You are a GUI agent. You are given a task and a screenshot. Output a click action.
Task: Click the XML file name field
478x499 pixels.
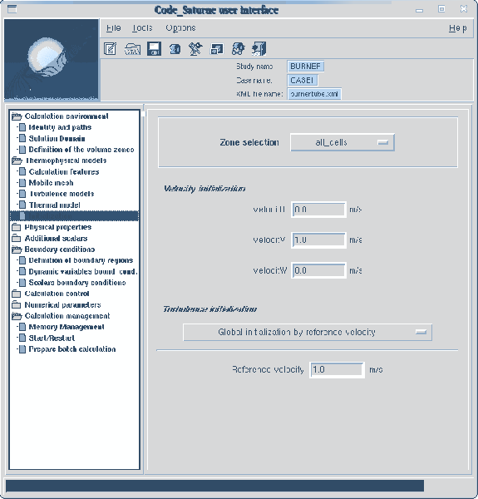pos(314,94)
